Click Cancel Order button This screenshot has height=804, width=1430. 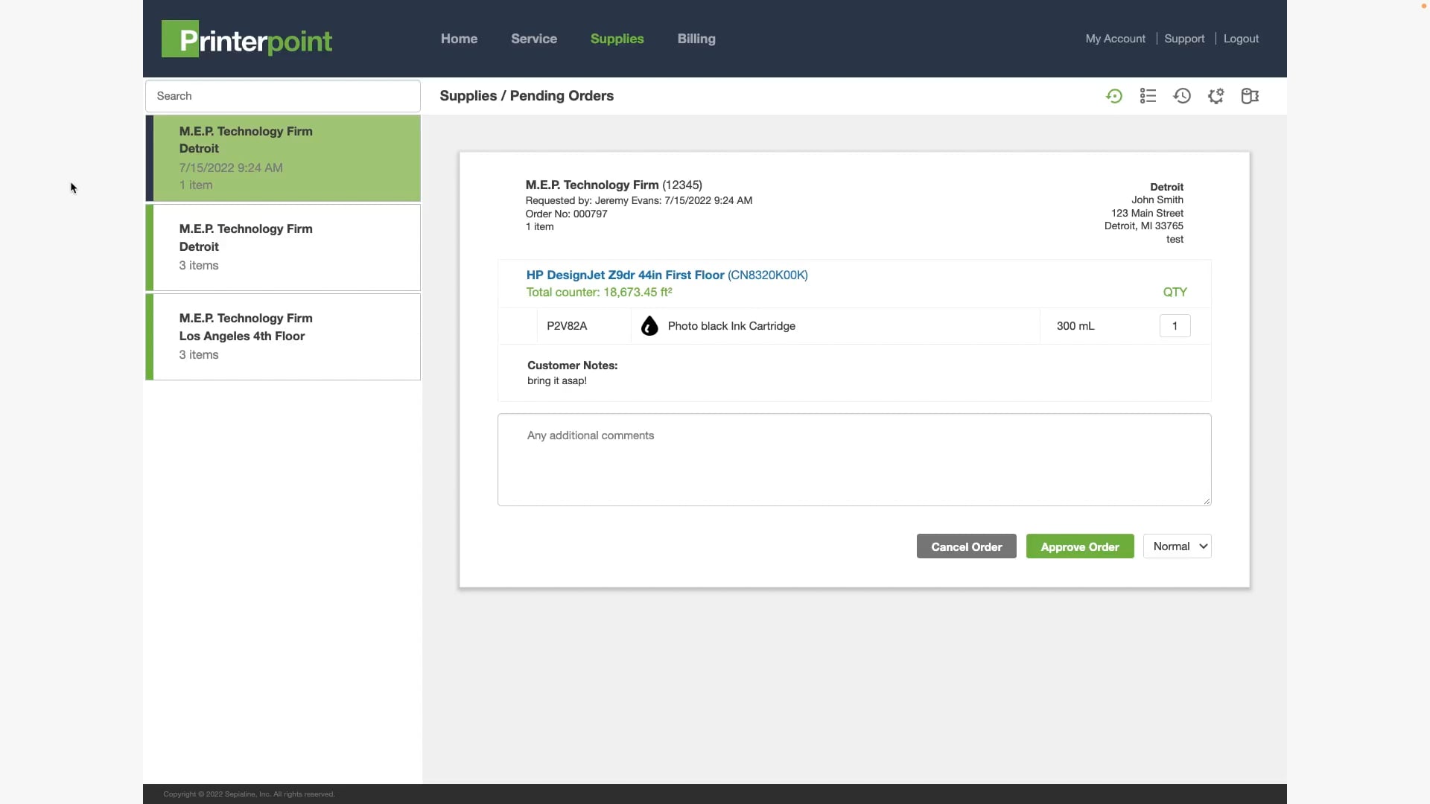(967, 546)
